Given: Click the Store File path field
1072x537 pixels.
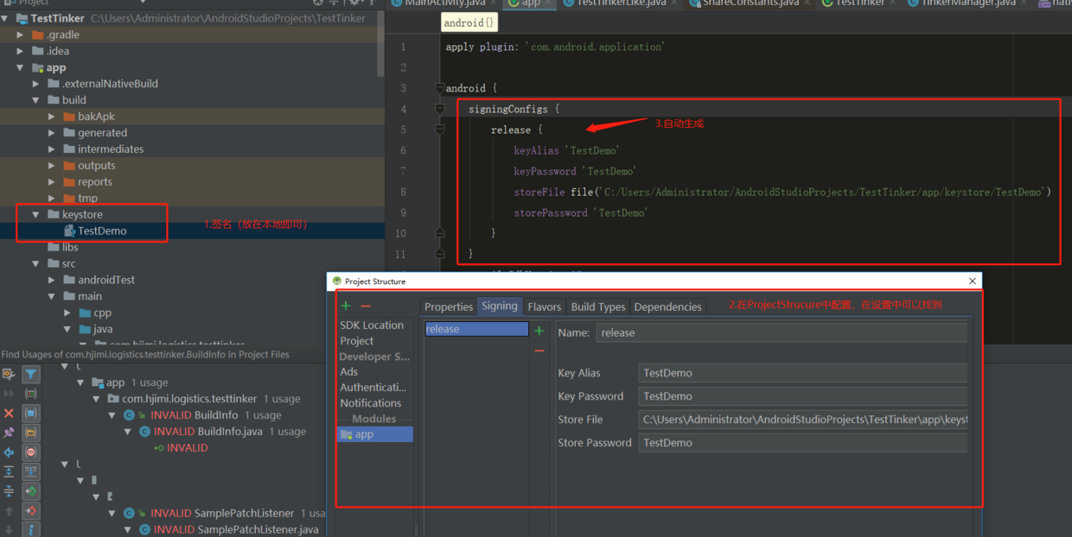Looking at the screenshot, I should pos(802,420).
